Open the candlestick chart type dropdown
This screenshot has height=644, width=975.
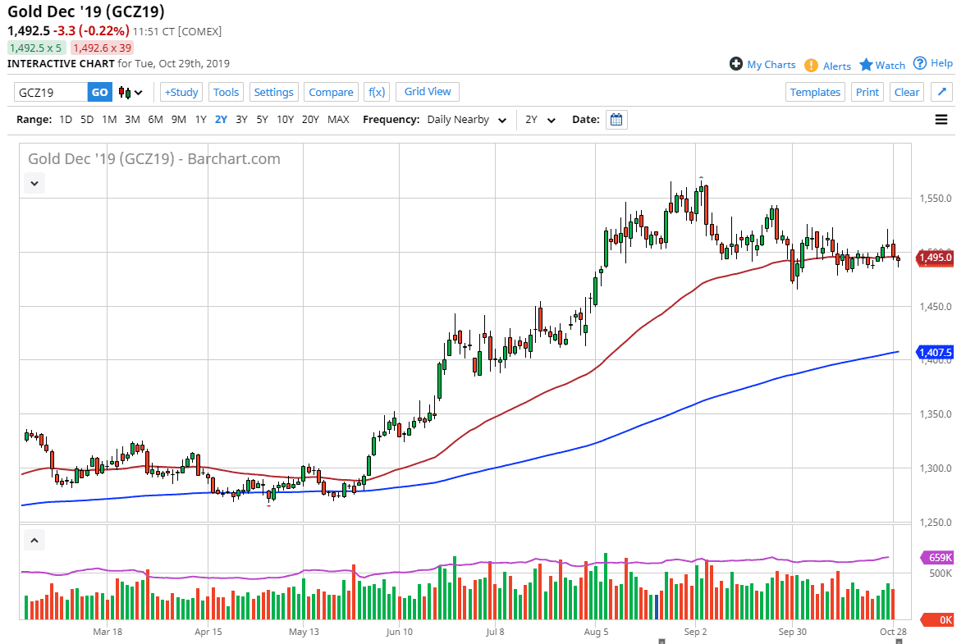130,93
